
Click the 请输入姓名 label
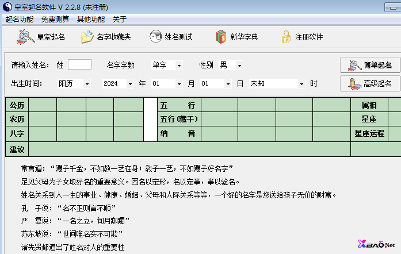[x=30, y=66]
